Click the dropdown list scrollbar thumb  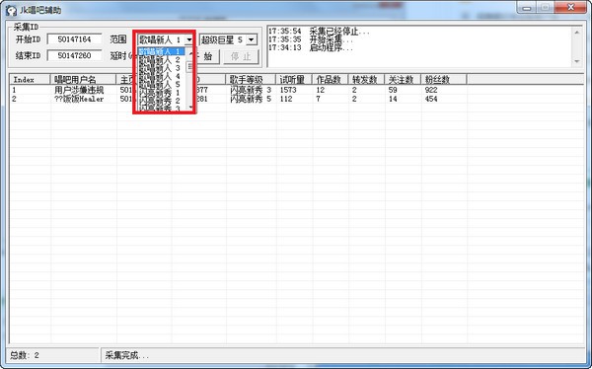click(x=189, y=67)
